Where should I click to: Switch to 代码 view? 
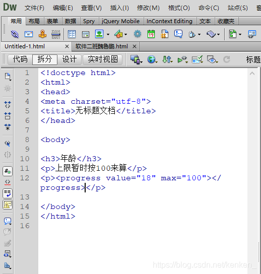(x=20, y=59)
